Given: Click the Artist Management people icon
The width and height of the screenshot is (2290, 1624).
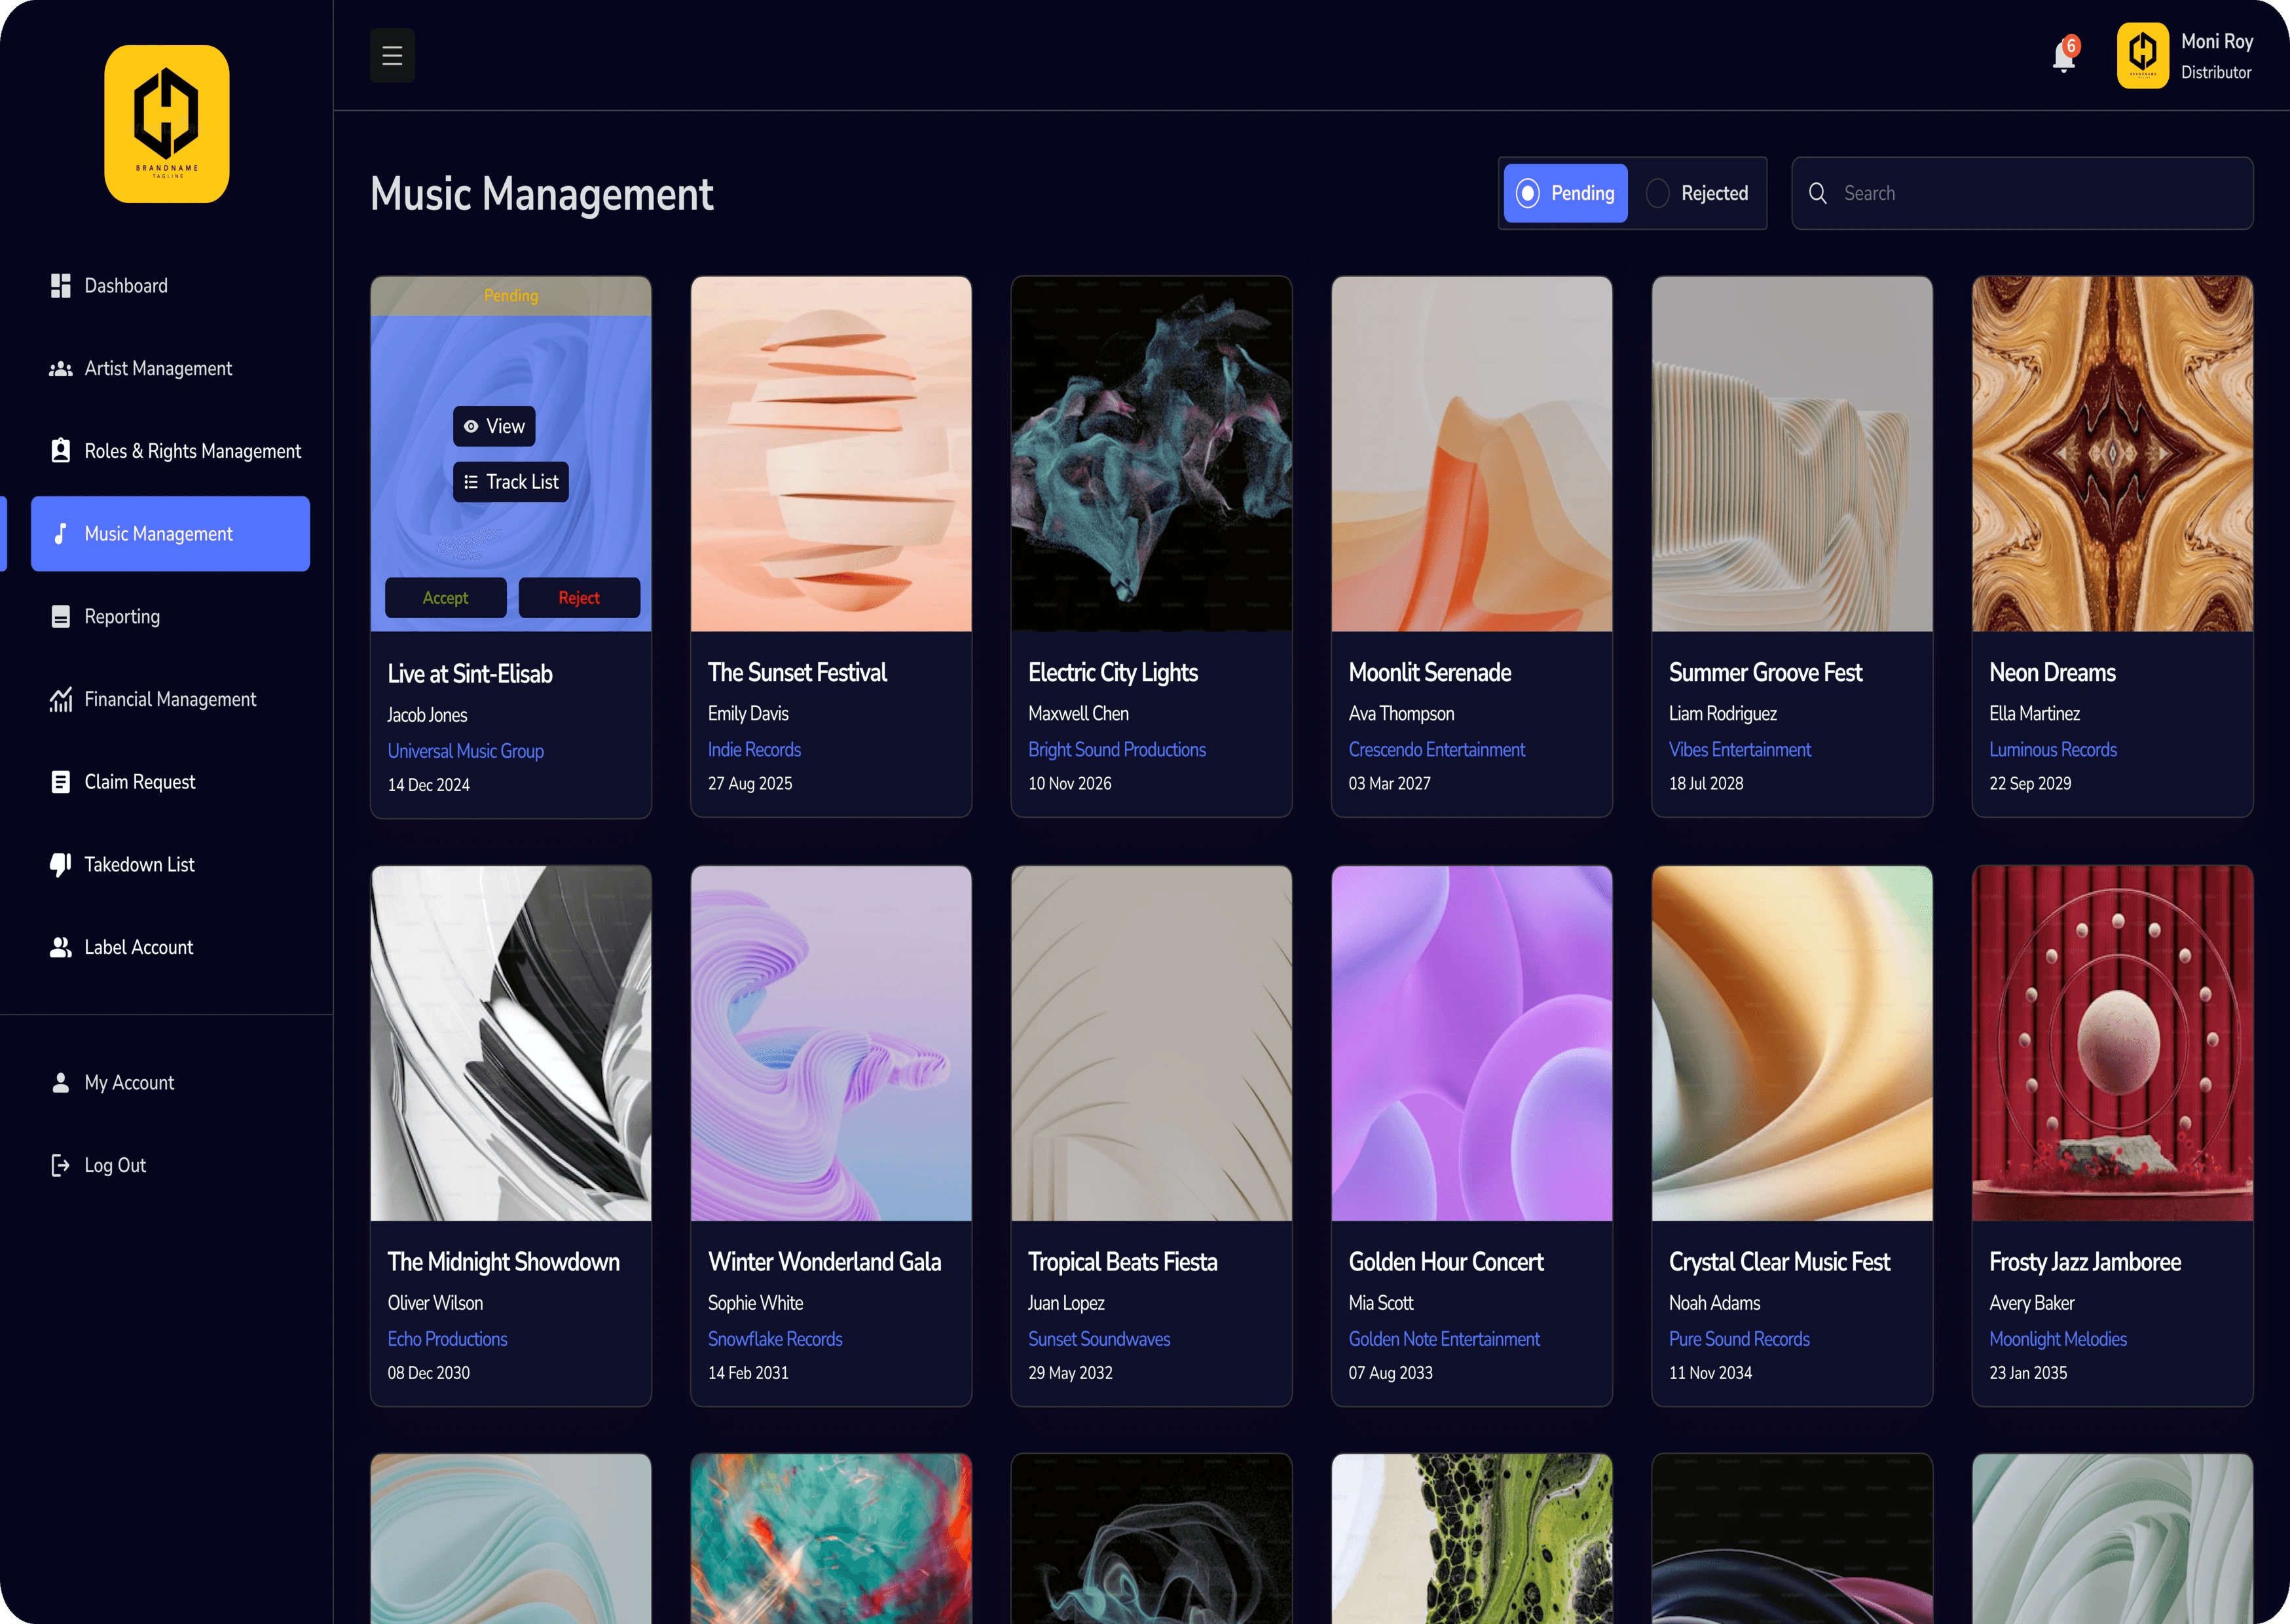Looking at the screenshot, I should click(x=61, y=369).
